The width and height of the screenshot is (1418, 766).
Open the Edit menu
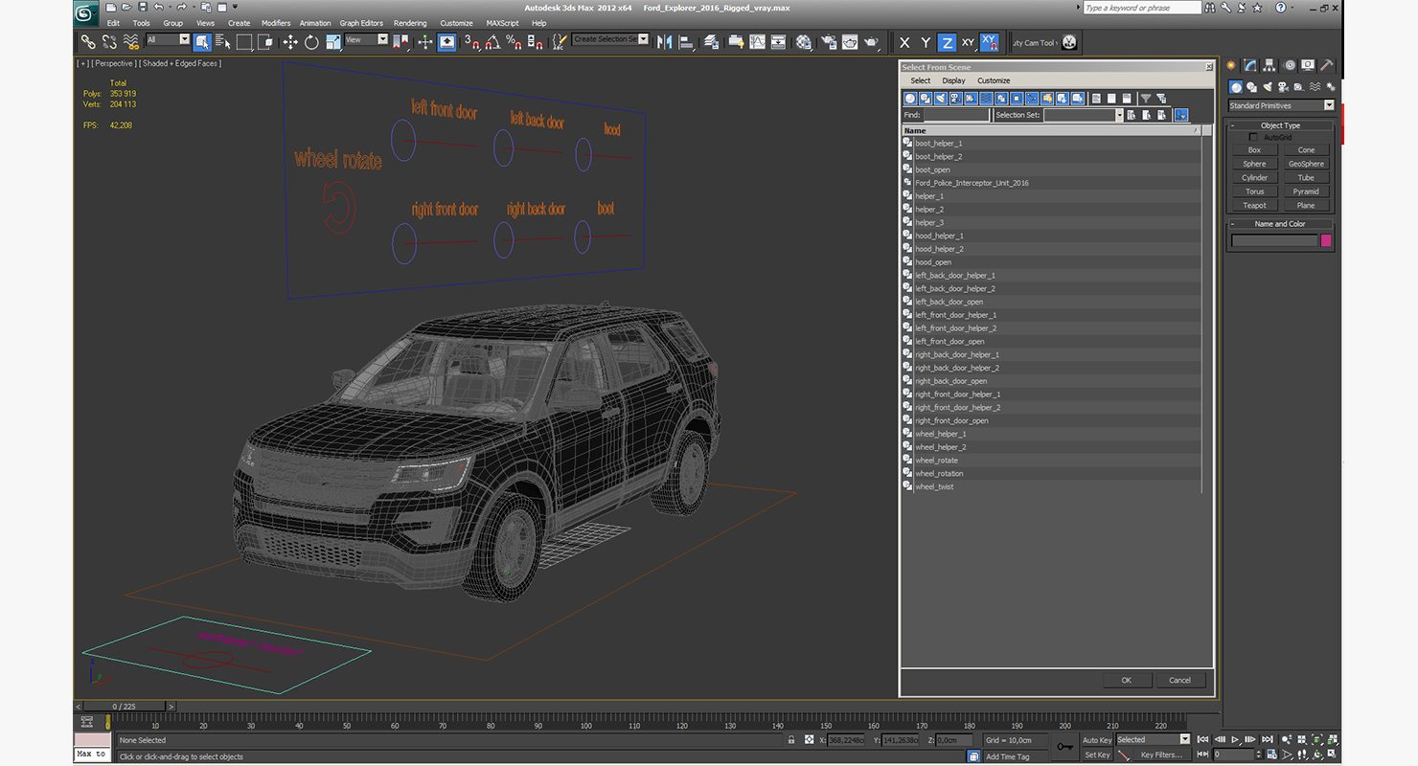113,23
